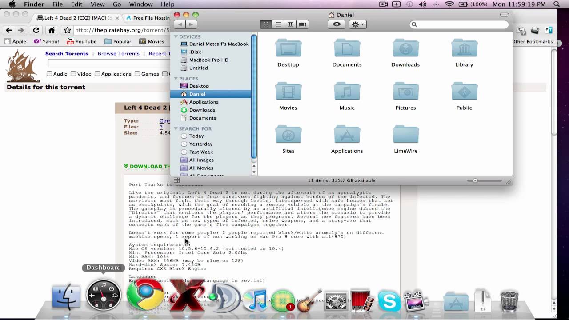
Task: Click the Quick Look eye button
Action: (x=337, y=24)
